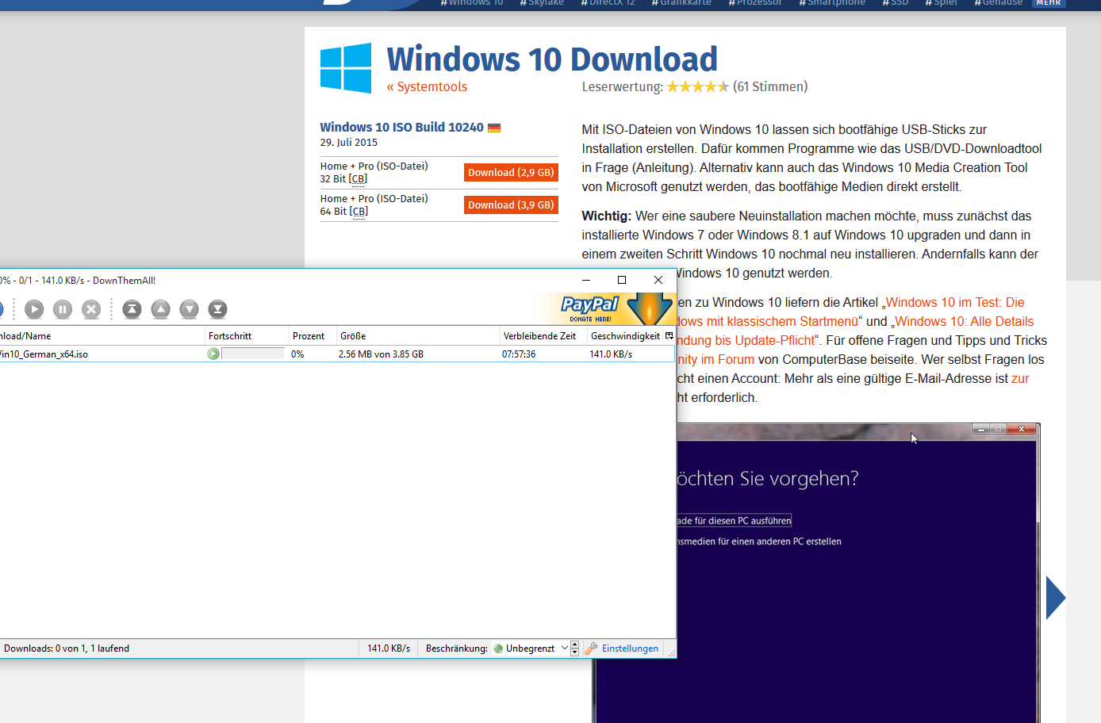Click the '(61 Stimmen)' vote count text
The width and height of the screenshot is (1101, 723).
(770, 86)
